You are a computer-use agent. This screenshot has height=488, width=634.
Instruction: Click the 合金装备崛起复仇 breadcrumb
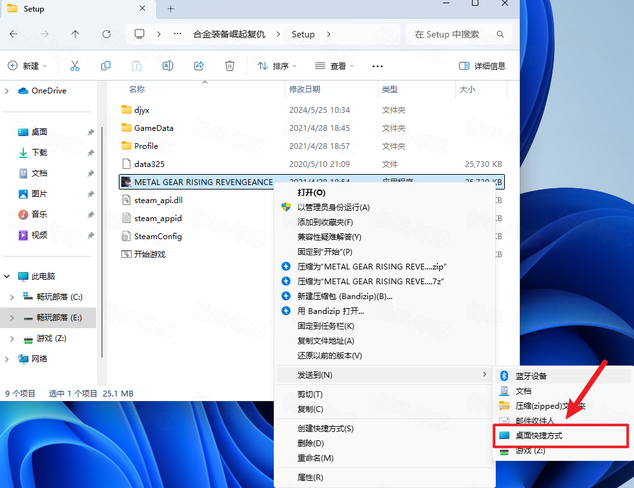click(x=229, y=34)
